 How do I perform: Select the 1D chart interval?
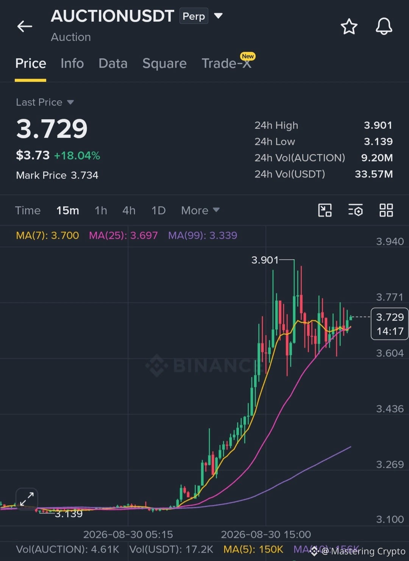[x=158, y=210]
